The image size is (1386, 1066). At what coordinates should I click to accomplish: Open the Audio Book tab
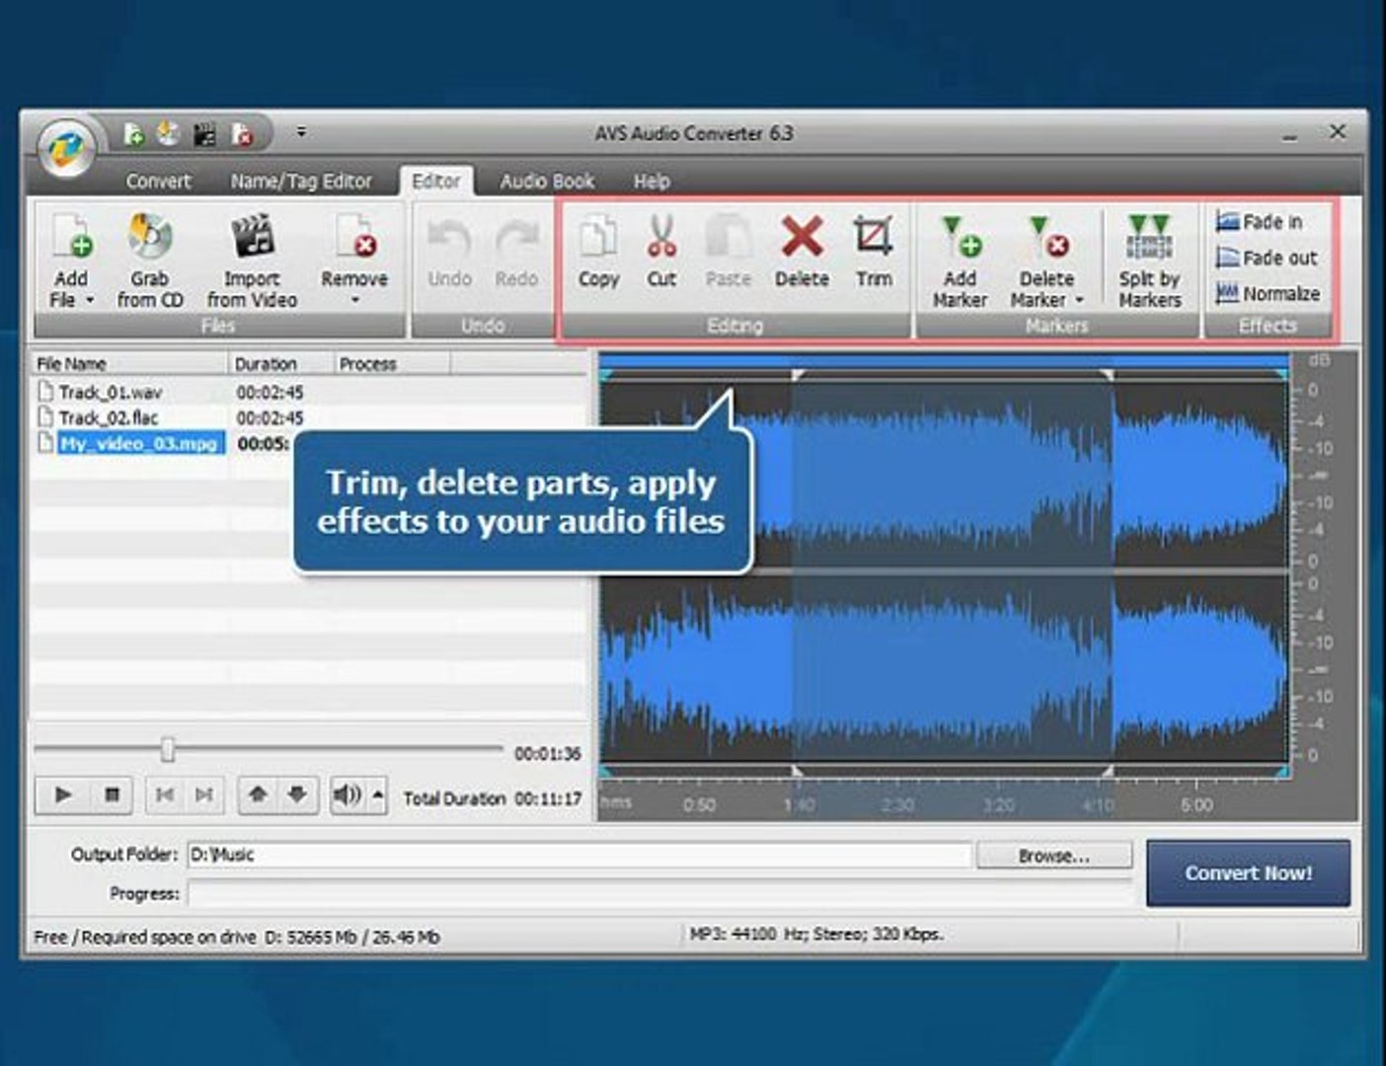click(x=547, y=182)
